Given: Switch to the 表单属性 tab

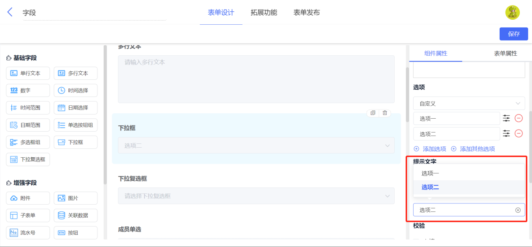Looking at the screenshot, I should point(505,54).
